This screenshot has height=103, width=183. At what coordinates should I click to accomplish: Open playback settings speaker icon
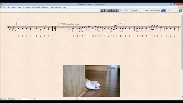[180, 11]
